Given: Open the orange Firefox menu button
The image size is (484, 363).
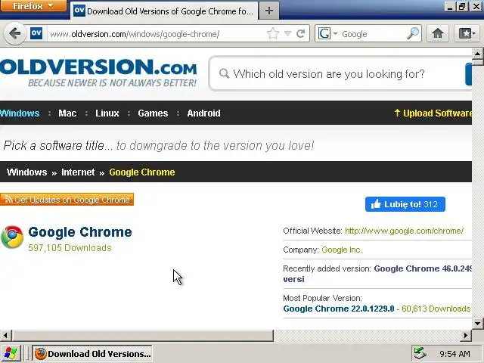Looking at the screenshot, I should (33, 5).
